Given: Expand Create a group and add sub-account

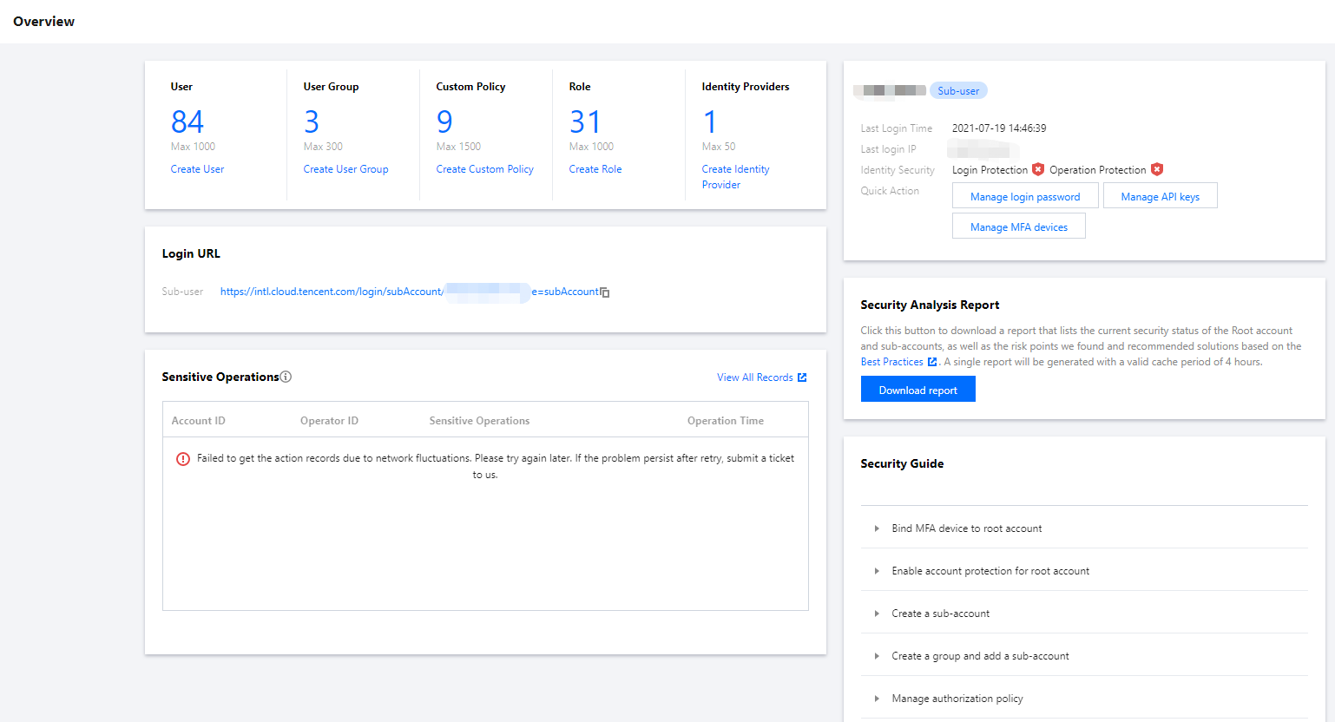Looking at the screenshot, I should [877, 656].
